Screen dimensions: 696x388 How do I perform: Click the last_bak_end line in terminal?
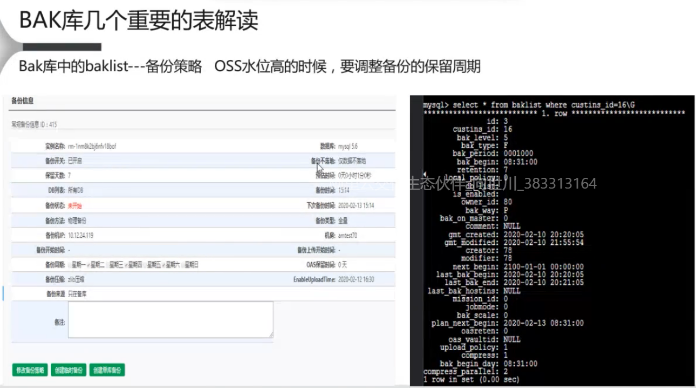[514, 283]
